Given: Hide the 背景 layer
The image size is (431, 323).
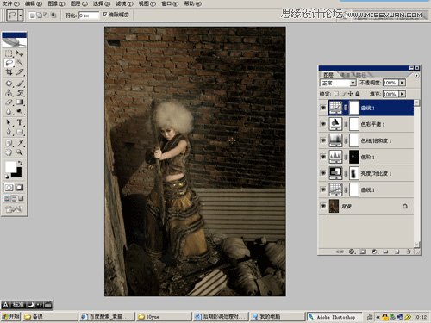Looking at the screenshot, I should [x=323, y=206].
